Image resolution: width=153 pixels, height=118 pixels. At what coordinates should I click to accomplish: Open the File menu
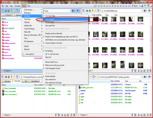(x=3, y=6)
